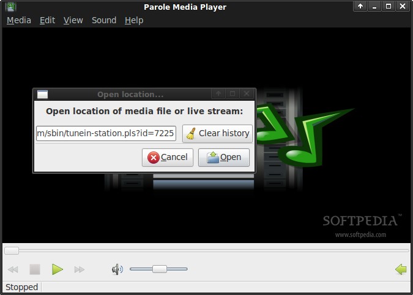Focus the stream URL input field
413x295 pixels.
(106, 133)
